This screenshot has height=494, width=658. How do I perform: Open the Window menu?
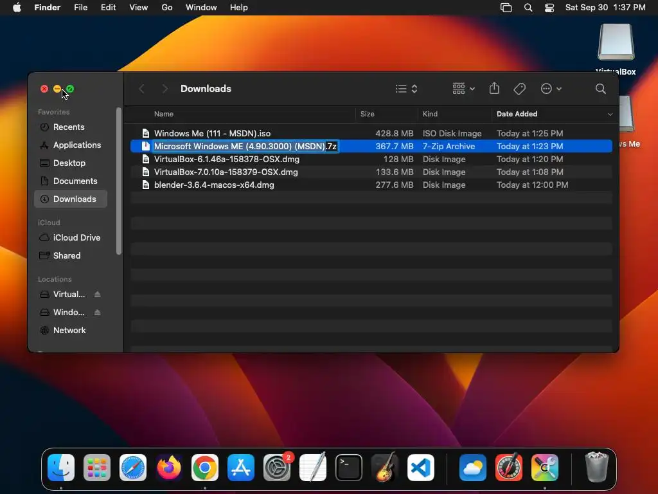coord(201,8)
